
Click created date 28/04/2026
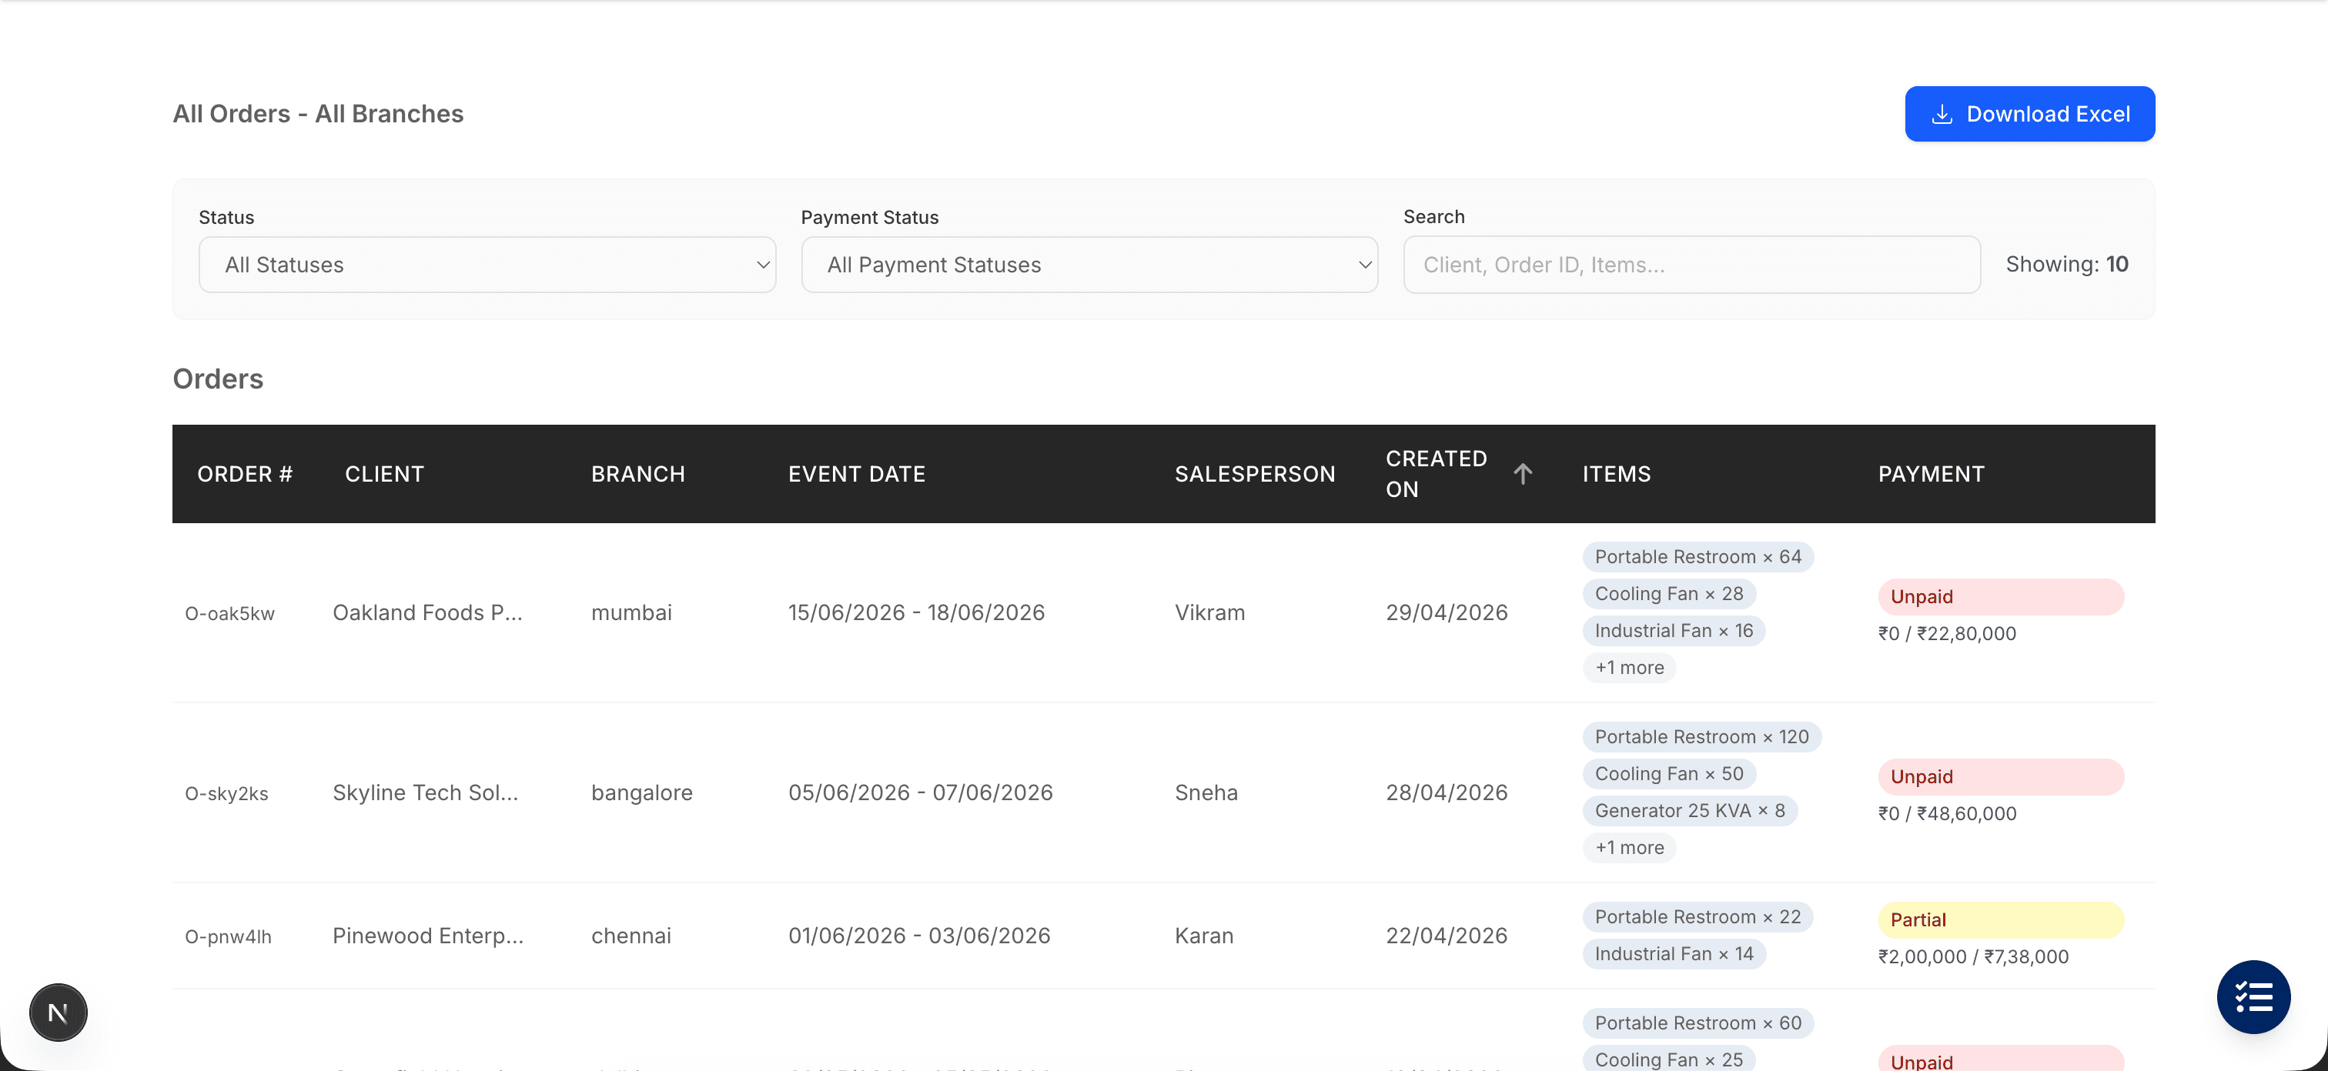pyautogui.click(x=1447, y=793)
